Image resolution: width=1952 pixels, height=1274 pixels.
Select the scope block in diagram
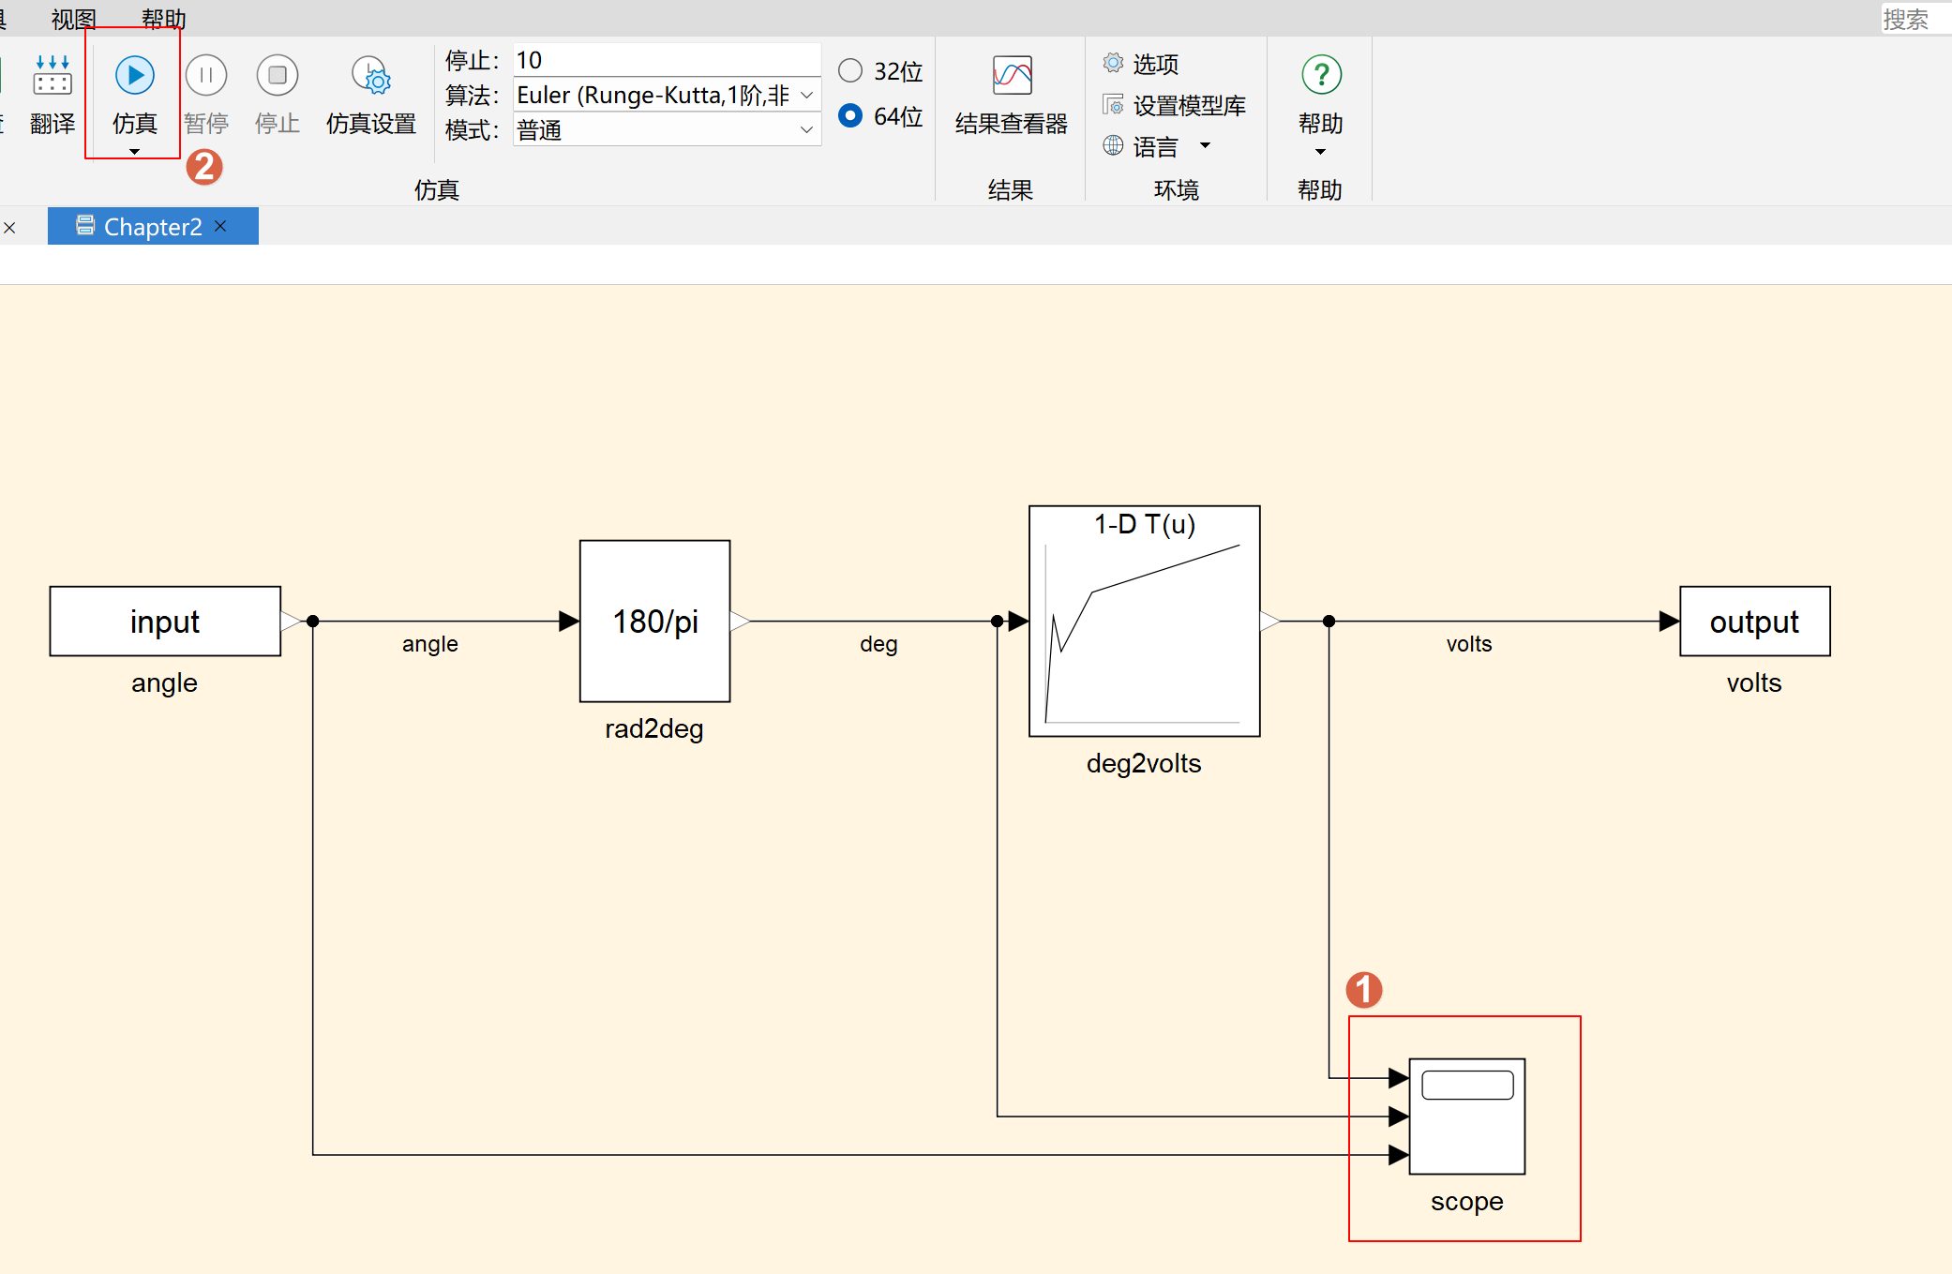tap(1467, 1117)
